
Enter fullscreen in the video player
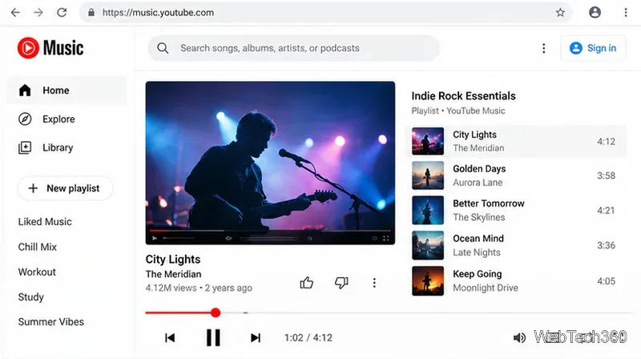click(386, 238)
